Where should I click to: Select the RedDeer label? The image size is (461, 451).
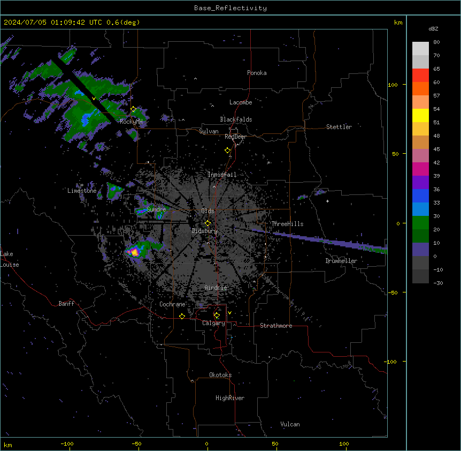235,137
